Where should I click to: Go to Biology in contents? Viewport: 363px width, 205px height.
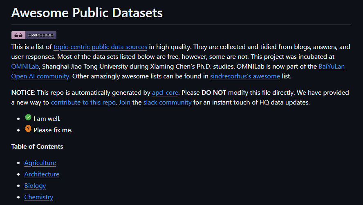point(35,186)
